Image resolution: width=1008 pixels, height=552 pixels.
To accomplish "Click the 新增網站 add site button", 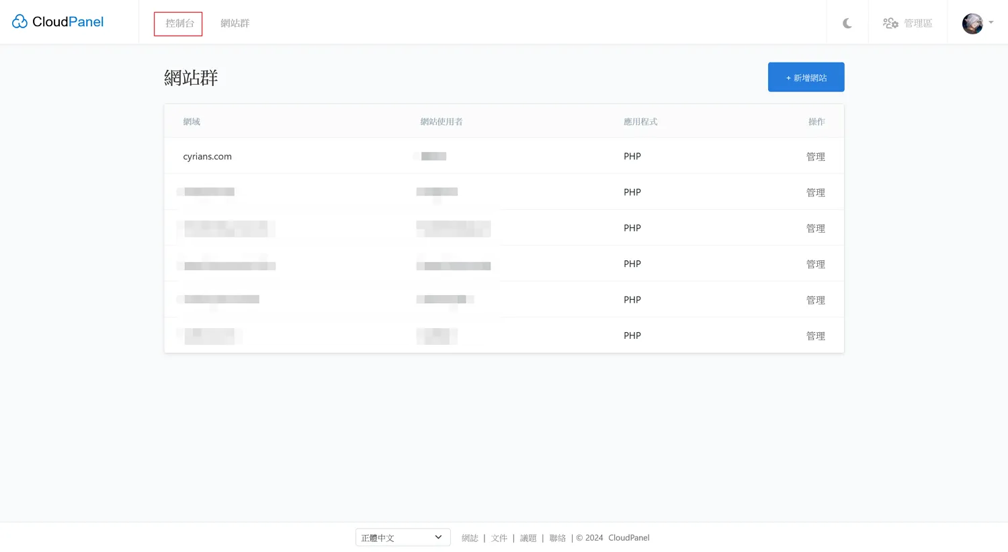I will (806, 77).
